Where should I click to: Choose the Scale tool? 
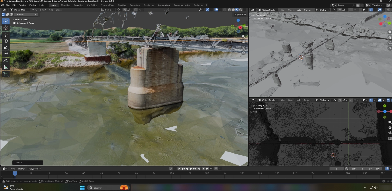5,47
